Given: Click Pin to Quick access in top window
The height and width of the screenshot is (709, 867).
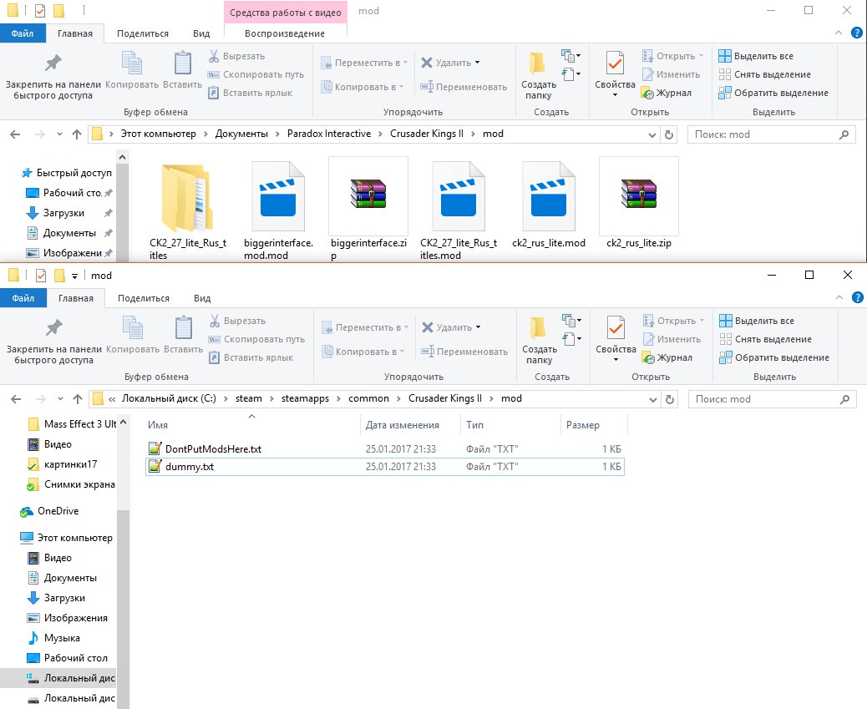Looking at the screenshot, I should point(53,76).
